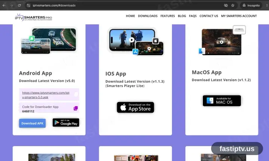Toggle the tracking protection eye icon
Viewport: 269px width, 161px height.
pos(226,6)
